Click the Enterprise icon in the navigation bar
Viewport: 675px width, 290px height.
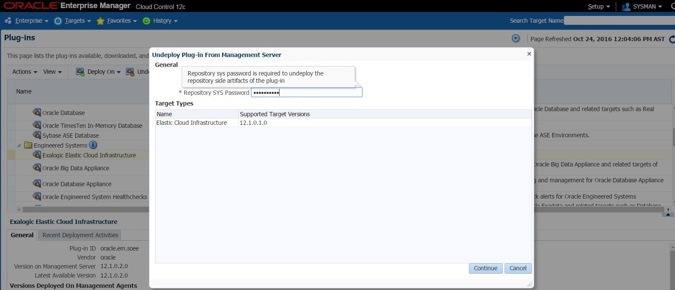8,21
